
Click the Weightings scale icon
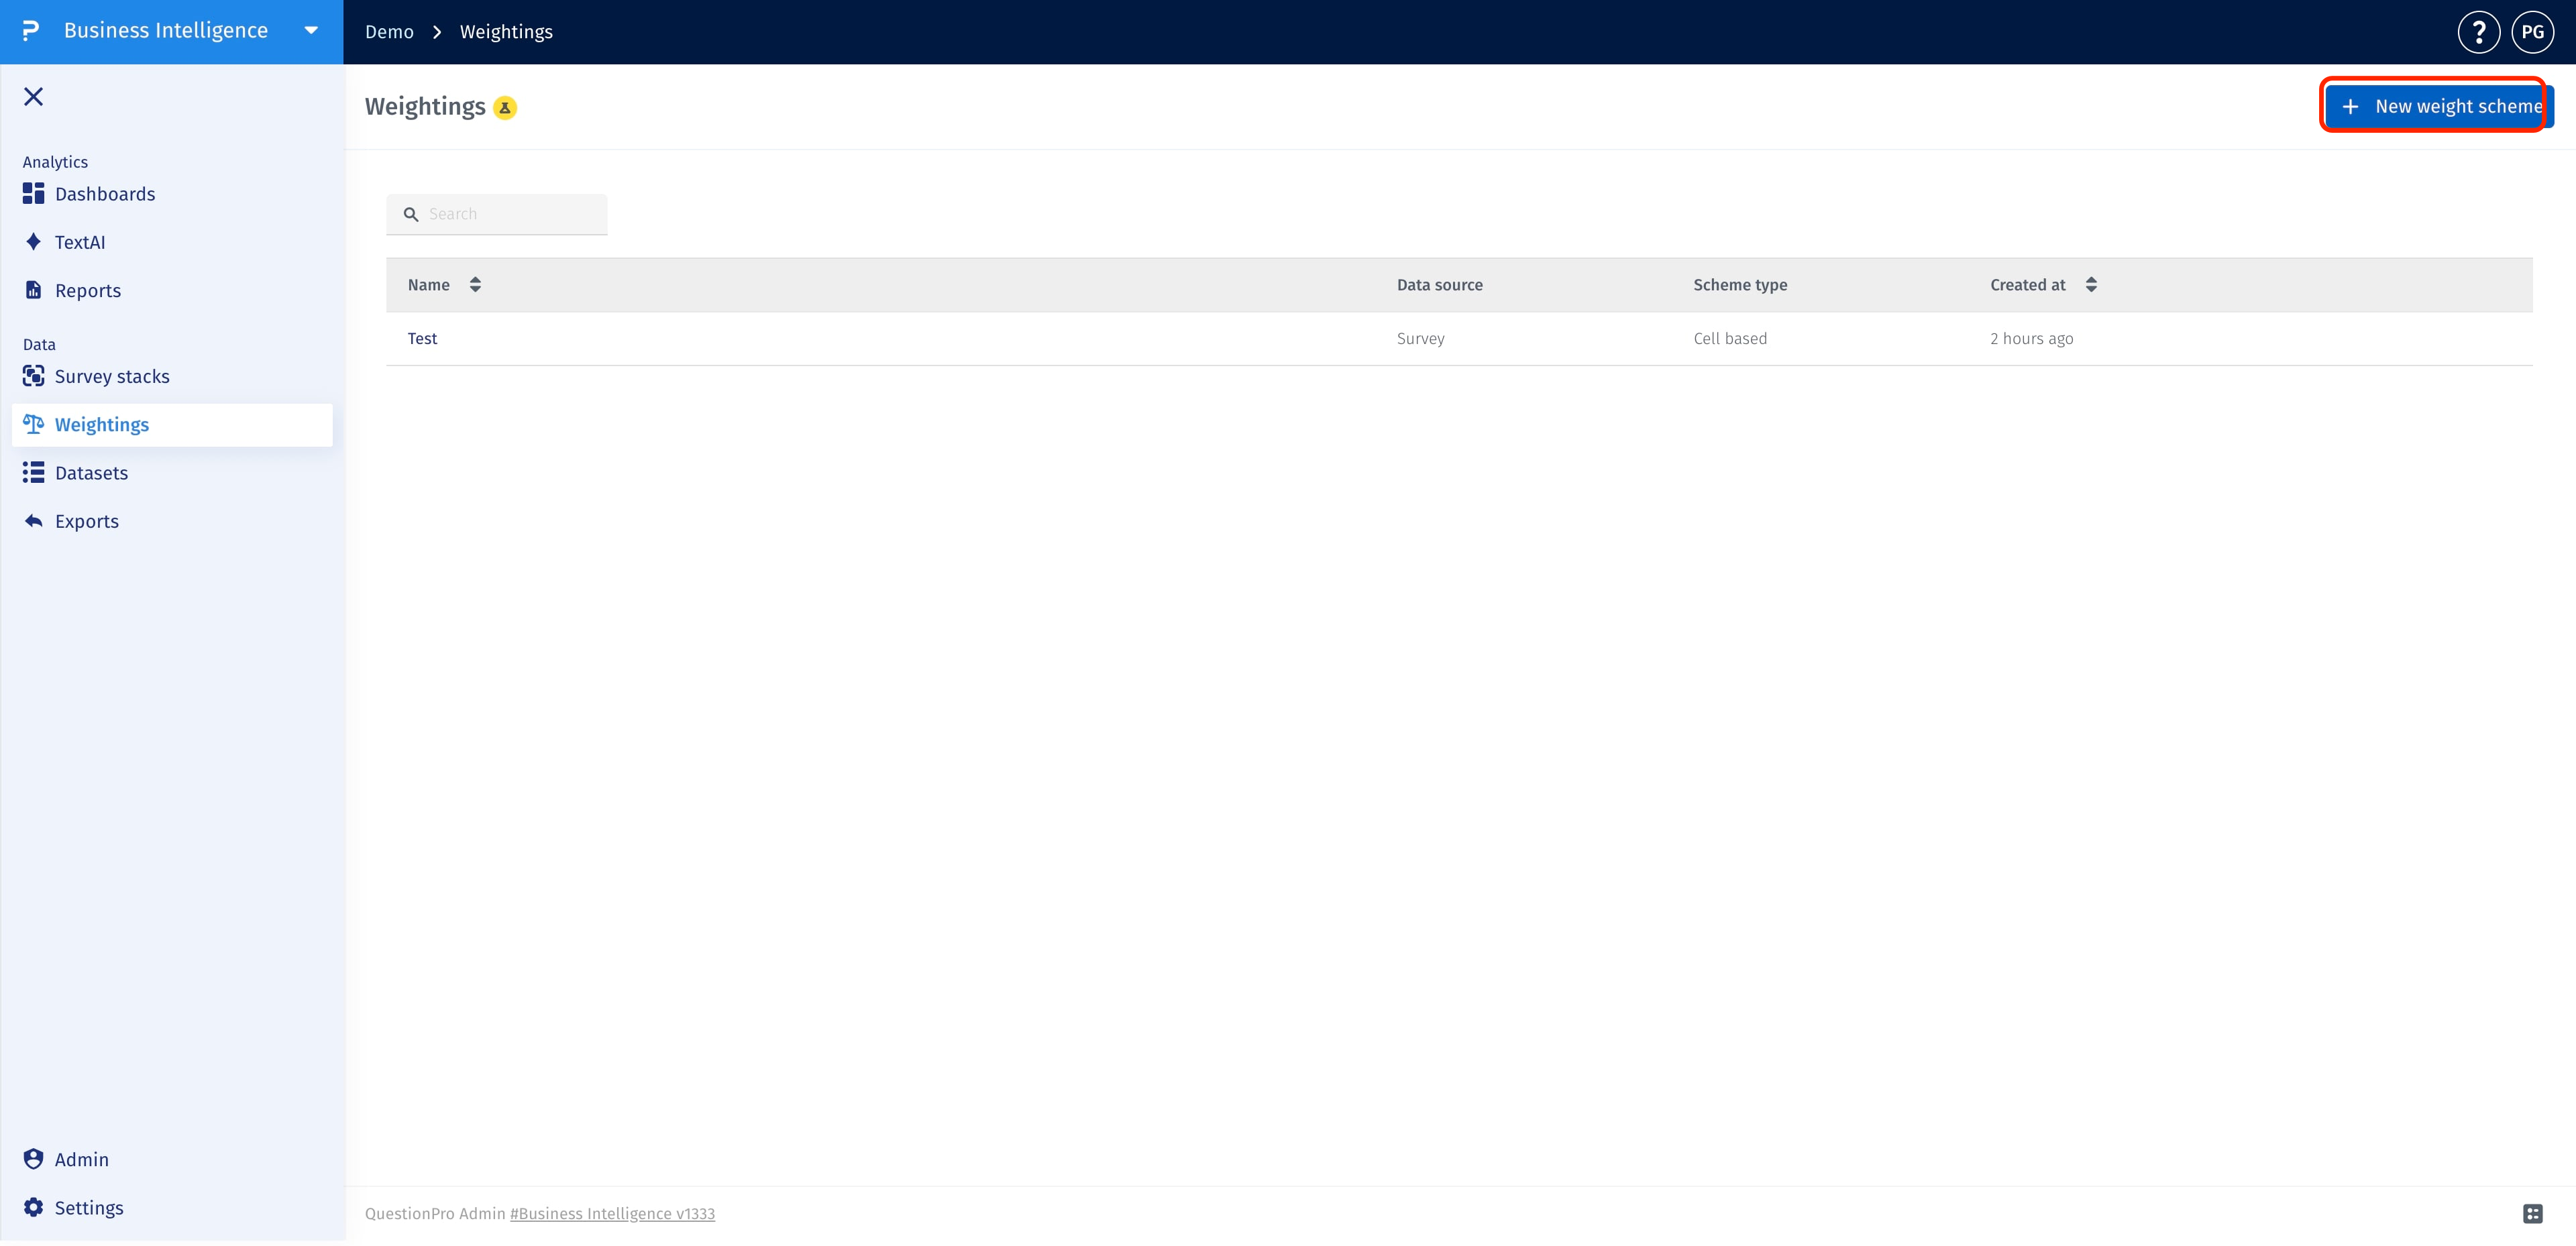(33, 424)
